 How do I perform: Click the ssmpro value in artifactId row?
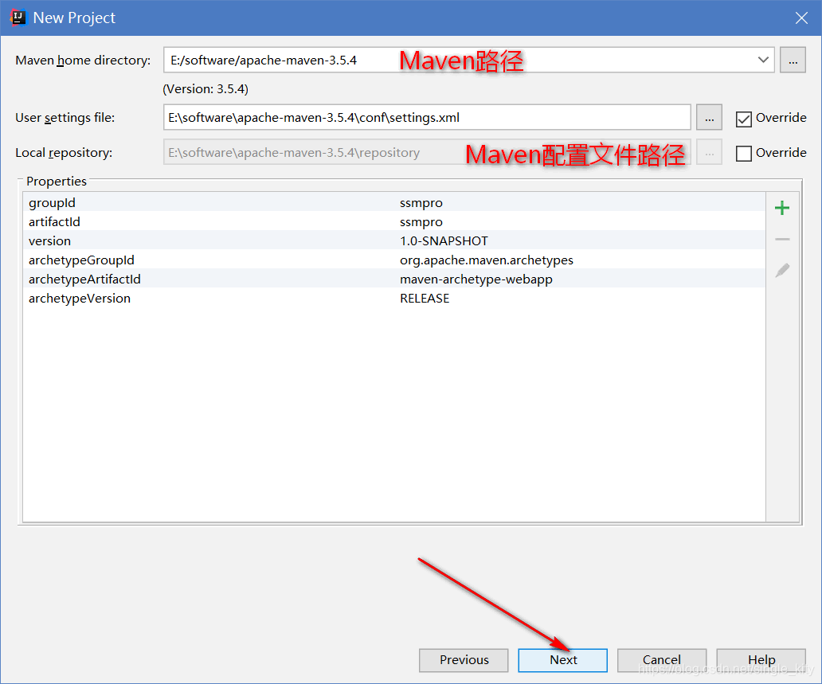coord(421,222)
